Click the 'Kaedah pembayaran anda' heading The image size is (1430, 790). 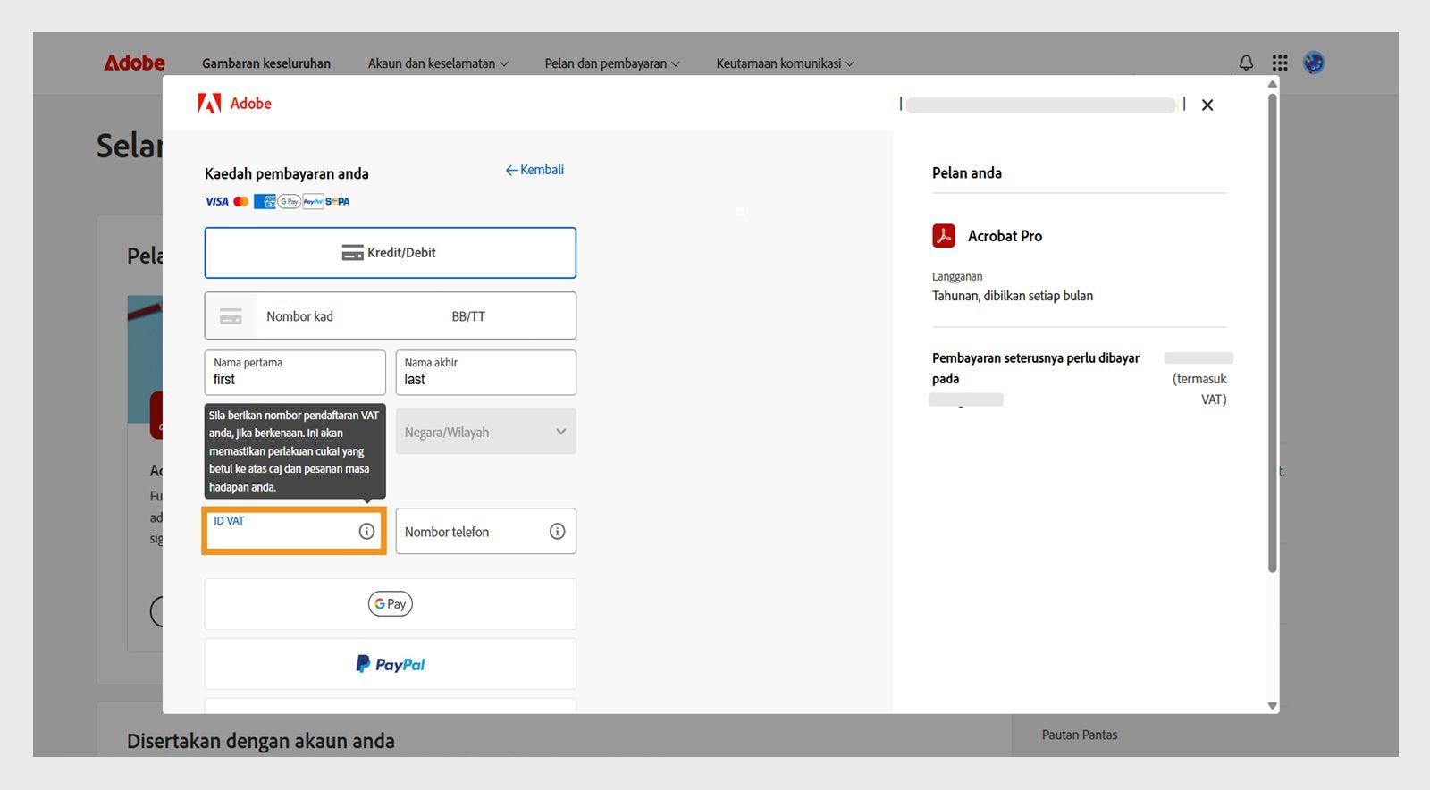click(x=287, y=173)
